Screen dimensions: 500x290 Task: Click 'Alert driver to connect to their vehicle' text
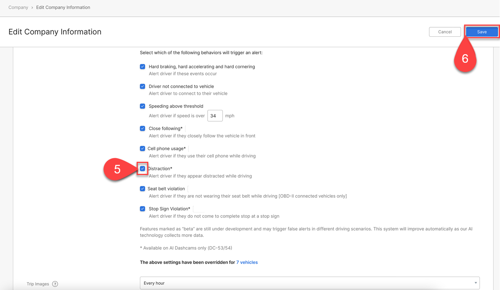click(x=188, y=94)
